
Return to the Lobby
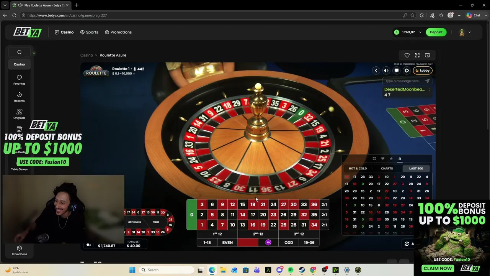click(423, 71)
